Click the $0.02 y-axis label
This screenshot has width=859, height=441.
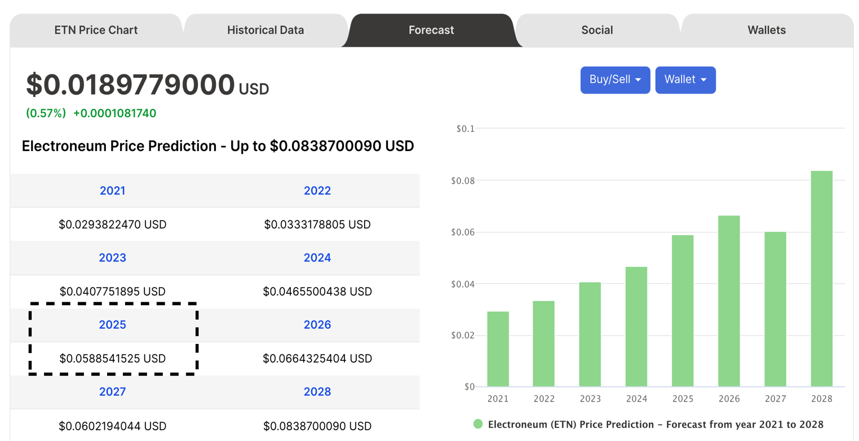click(x=463, y=336)
